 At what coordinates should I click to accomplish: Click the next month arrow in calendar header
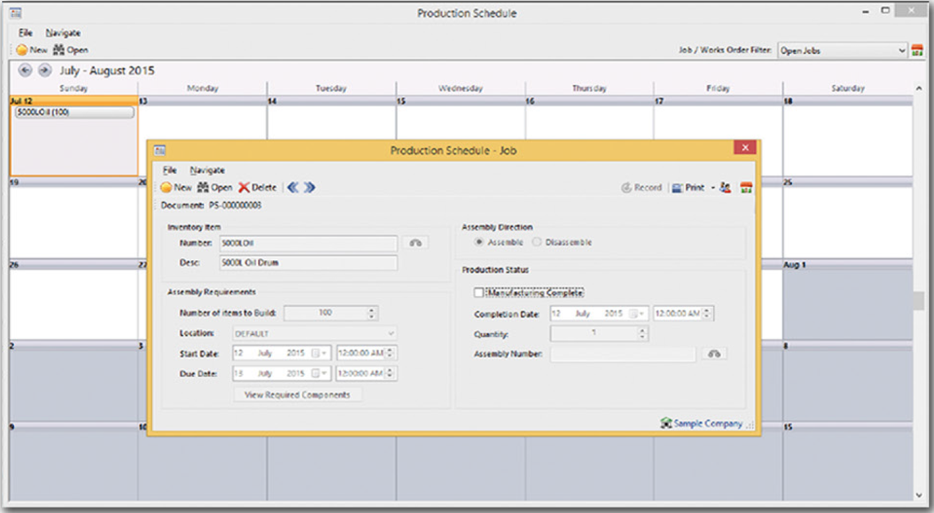pyautogui.click(x=44, y=70)
